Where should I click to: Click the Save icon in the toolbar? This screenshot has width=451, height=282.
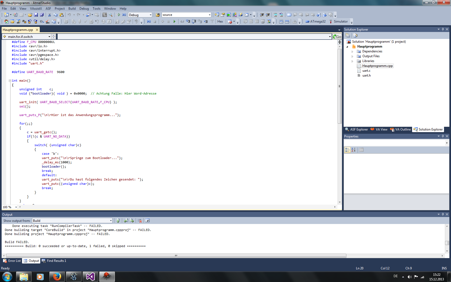click(x=36, y=15)
